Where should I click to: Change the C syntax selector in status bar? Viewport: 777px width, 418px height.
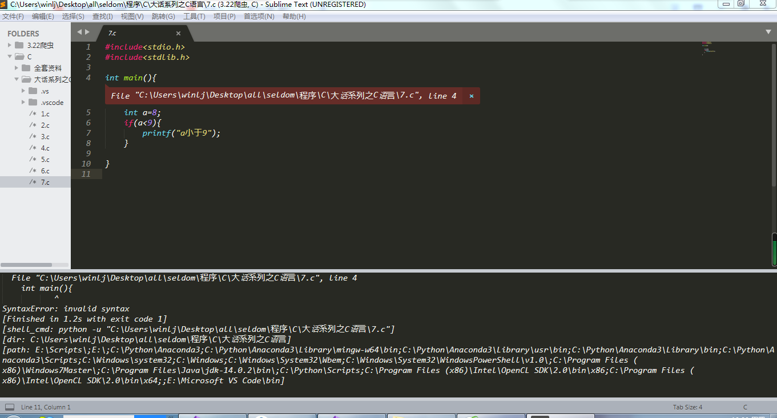pyautogui.click(x=745, y=407)
